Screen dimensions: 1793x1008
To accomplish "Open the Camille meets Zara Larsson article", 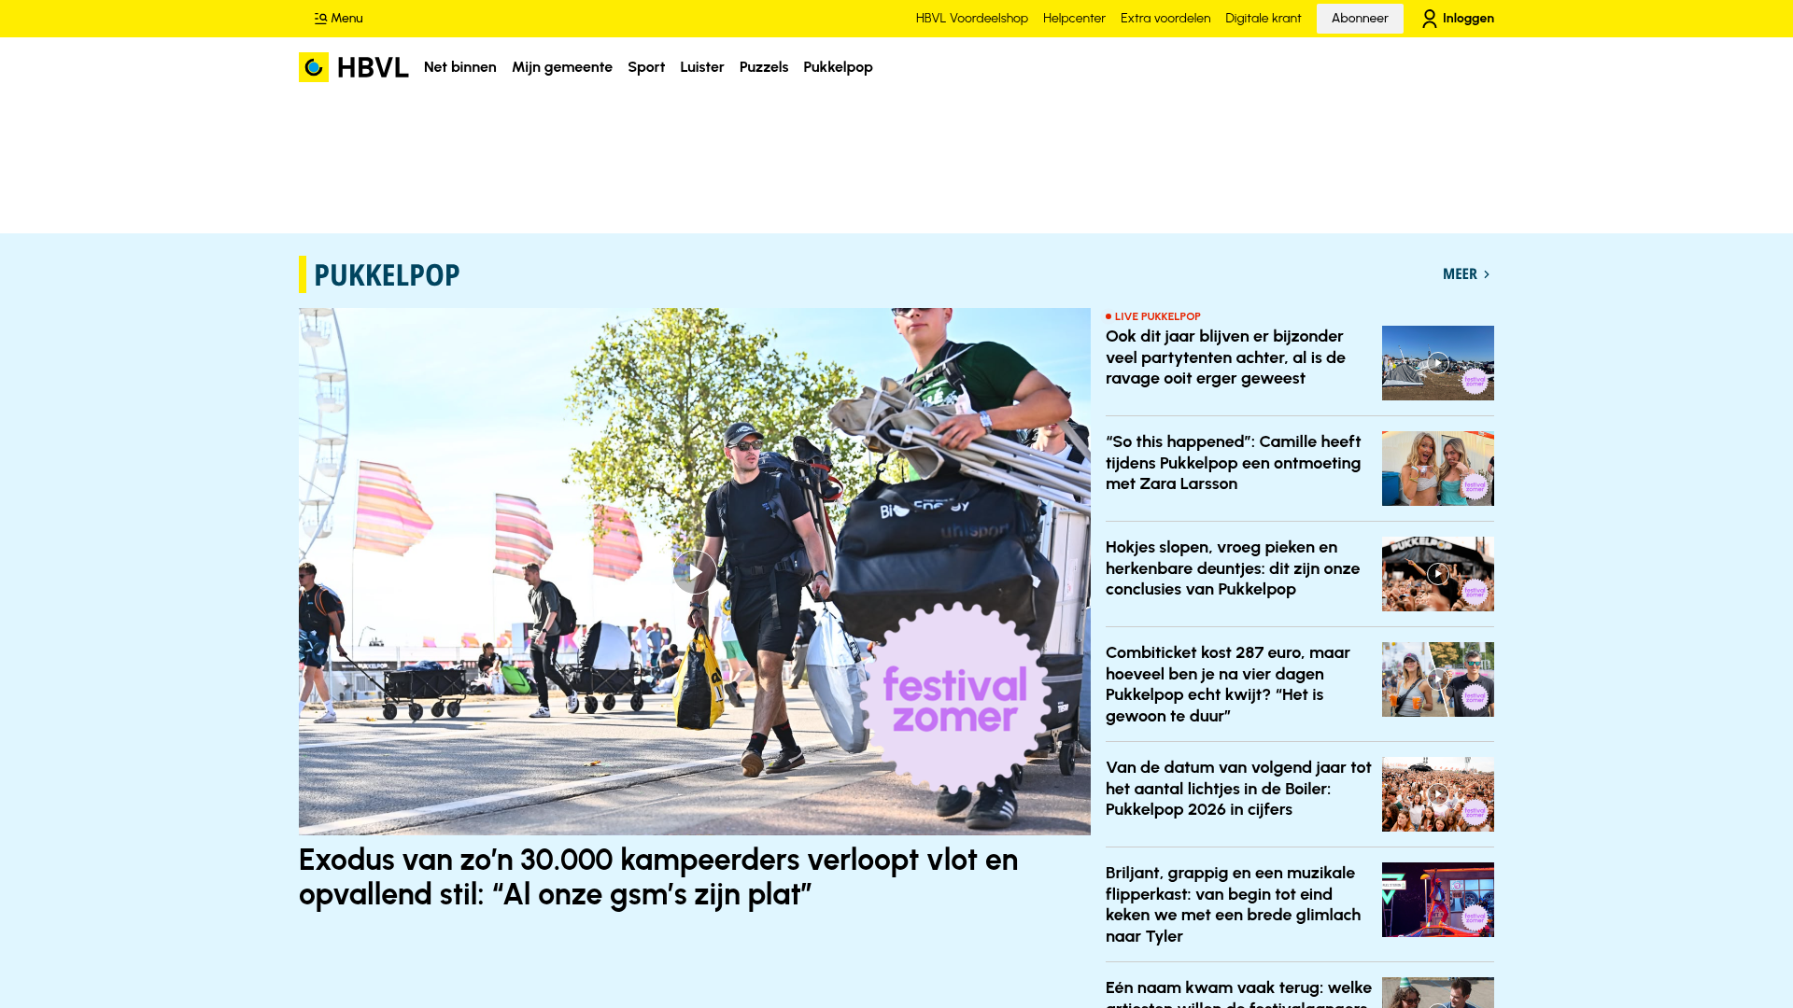I will click(x=1234, y=463).
